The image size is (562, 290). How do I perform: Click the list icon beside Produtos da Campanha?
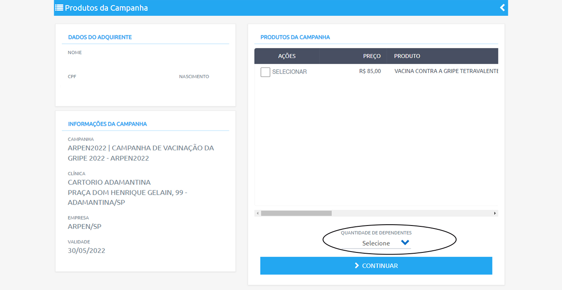pyautogui.click(x=59, y=8)
